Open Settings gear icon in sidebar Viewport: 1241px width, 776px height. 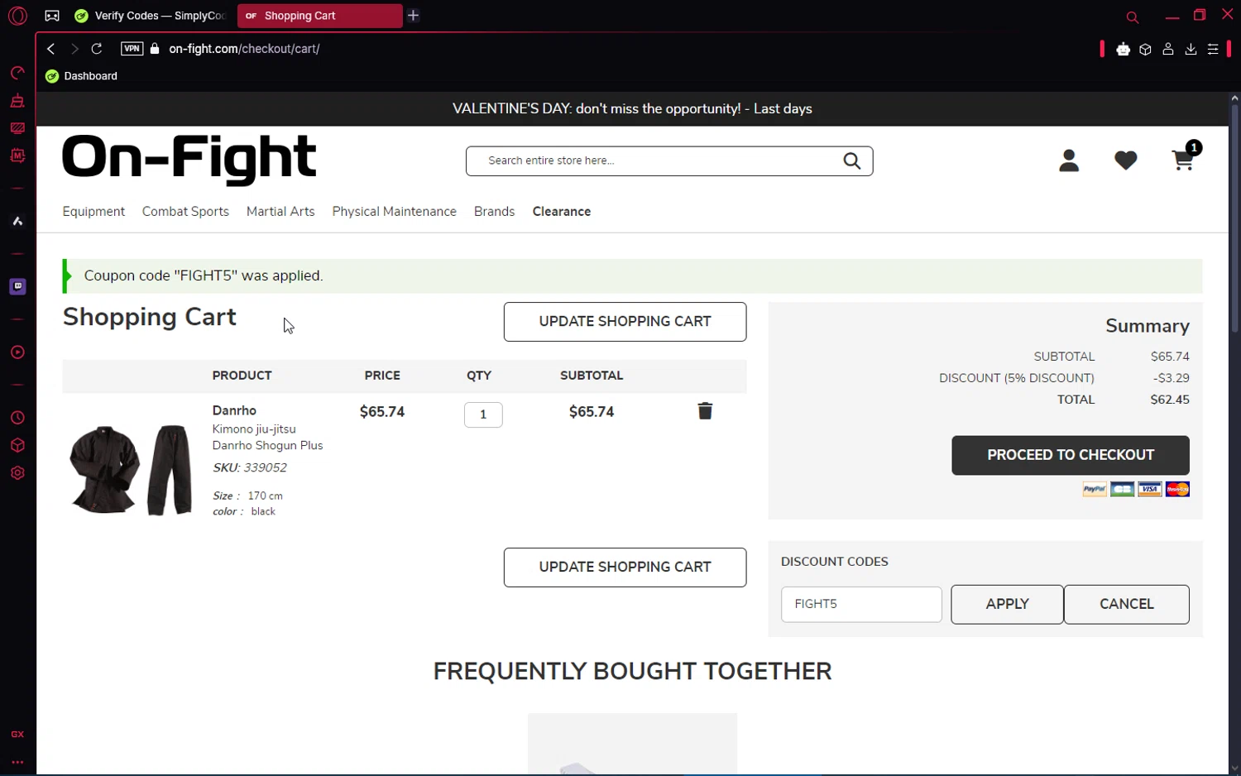17,473
